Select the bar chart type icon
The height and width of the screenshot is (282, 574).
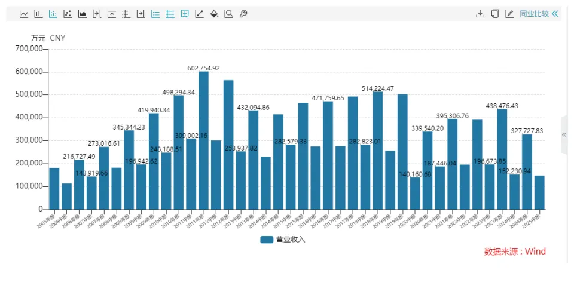pos(38,14)
